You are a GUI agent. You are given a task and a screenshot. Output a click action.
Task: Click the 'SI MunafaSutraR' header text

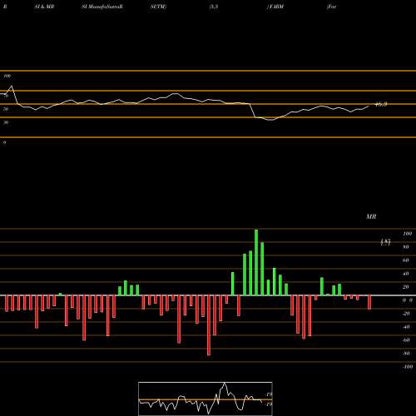[x=102, y=7]
